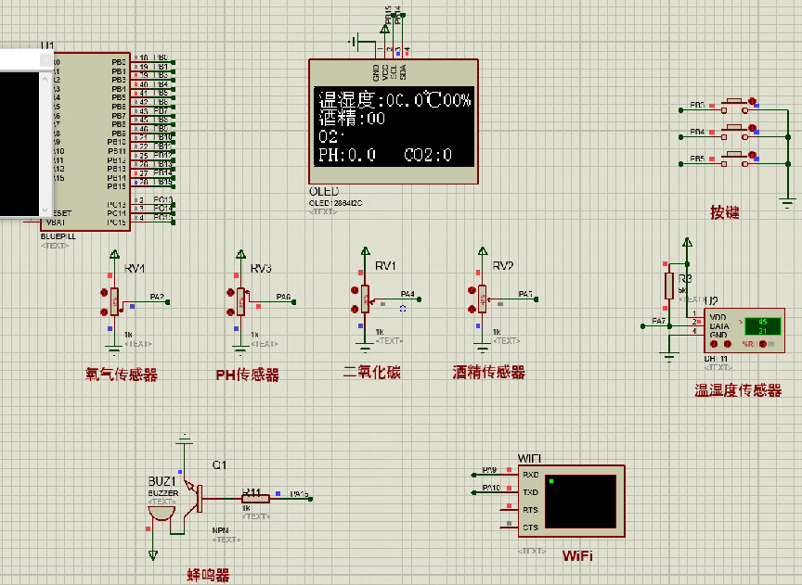
Task: Decrease the PH sensor RV3 potentiometer
Action: (x=228, y=312)
